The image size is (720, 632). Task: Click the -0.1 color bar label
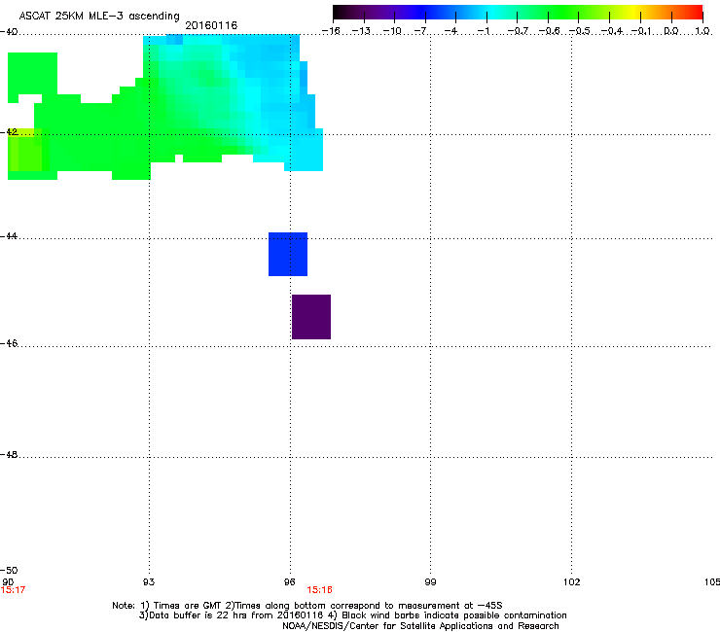642,31
